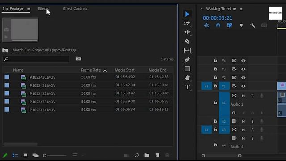Select the Ripple Edit tool
Image resolution: width=286 pixels, height=161 pixels.
(187, 32)
